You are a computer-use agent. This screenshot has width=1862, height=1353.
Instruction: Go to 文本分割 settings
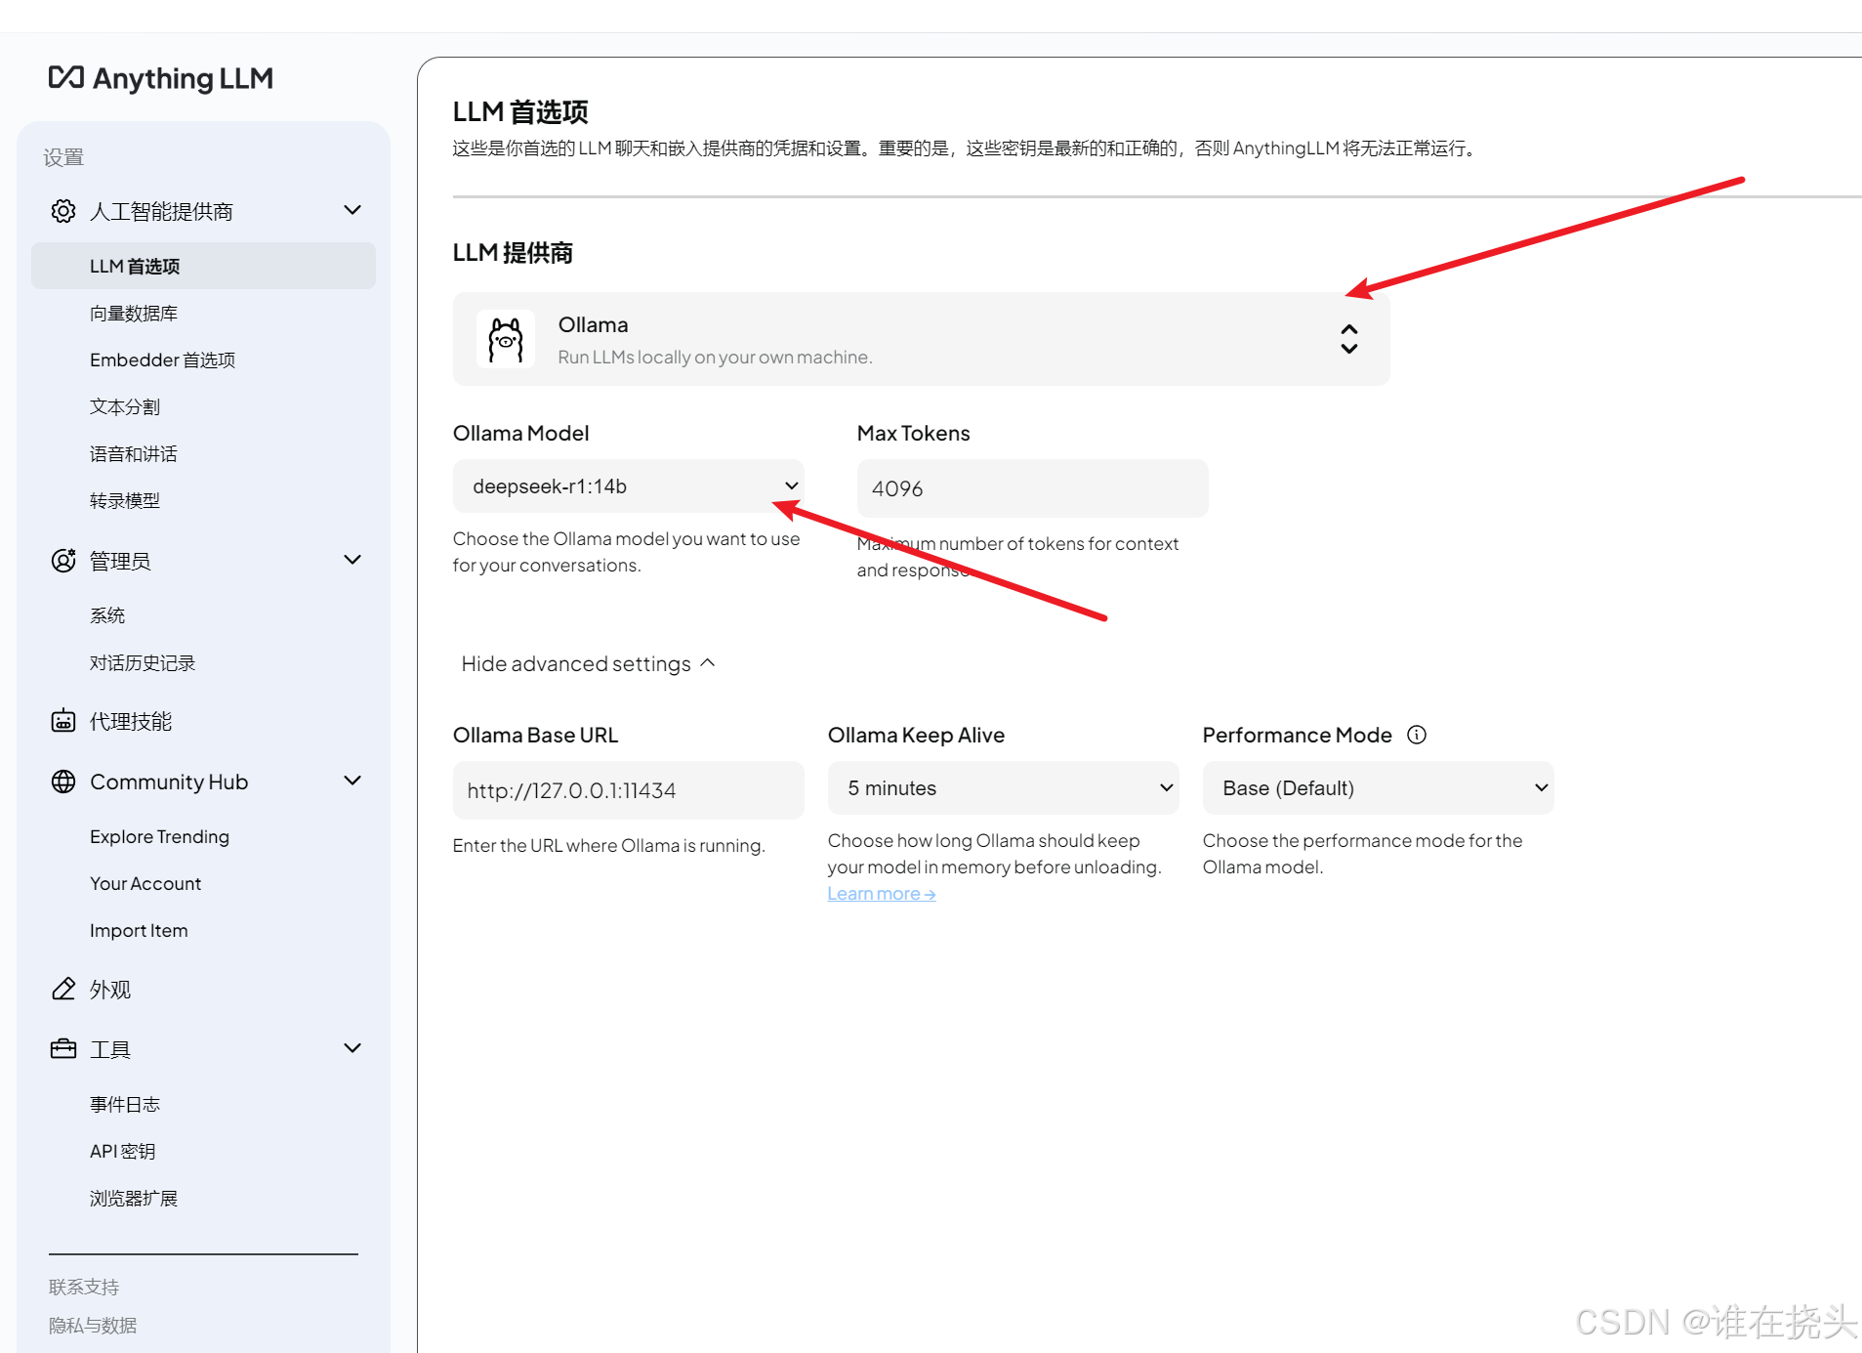pyautogui.click(x=125, y=407)
